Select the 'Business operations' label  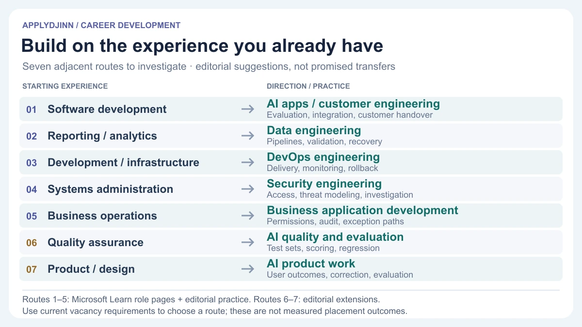tap(102, 216)
